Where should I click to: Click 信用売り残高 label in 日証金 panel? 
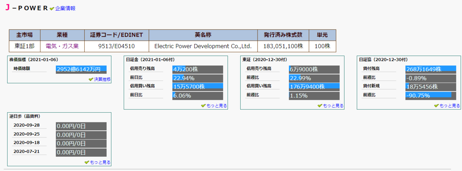(142, 69)
